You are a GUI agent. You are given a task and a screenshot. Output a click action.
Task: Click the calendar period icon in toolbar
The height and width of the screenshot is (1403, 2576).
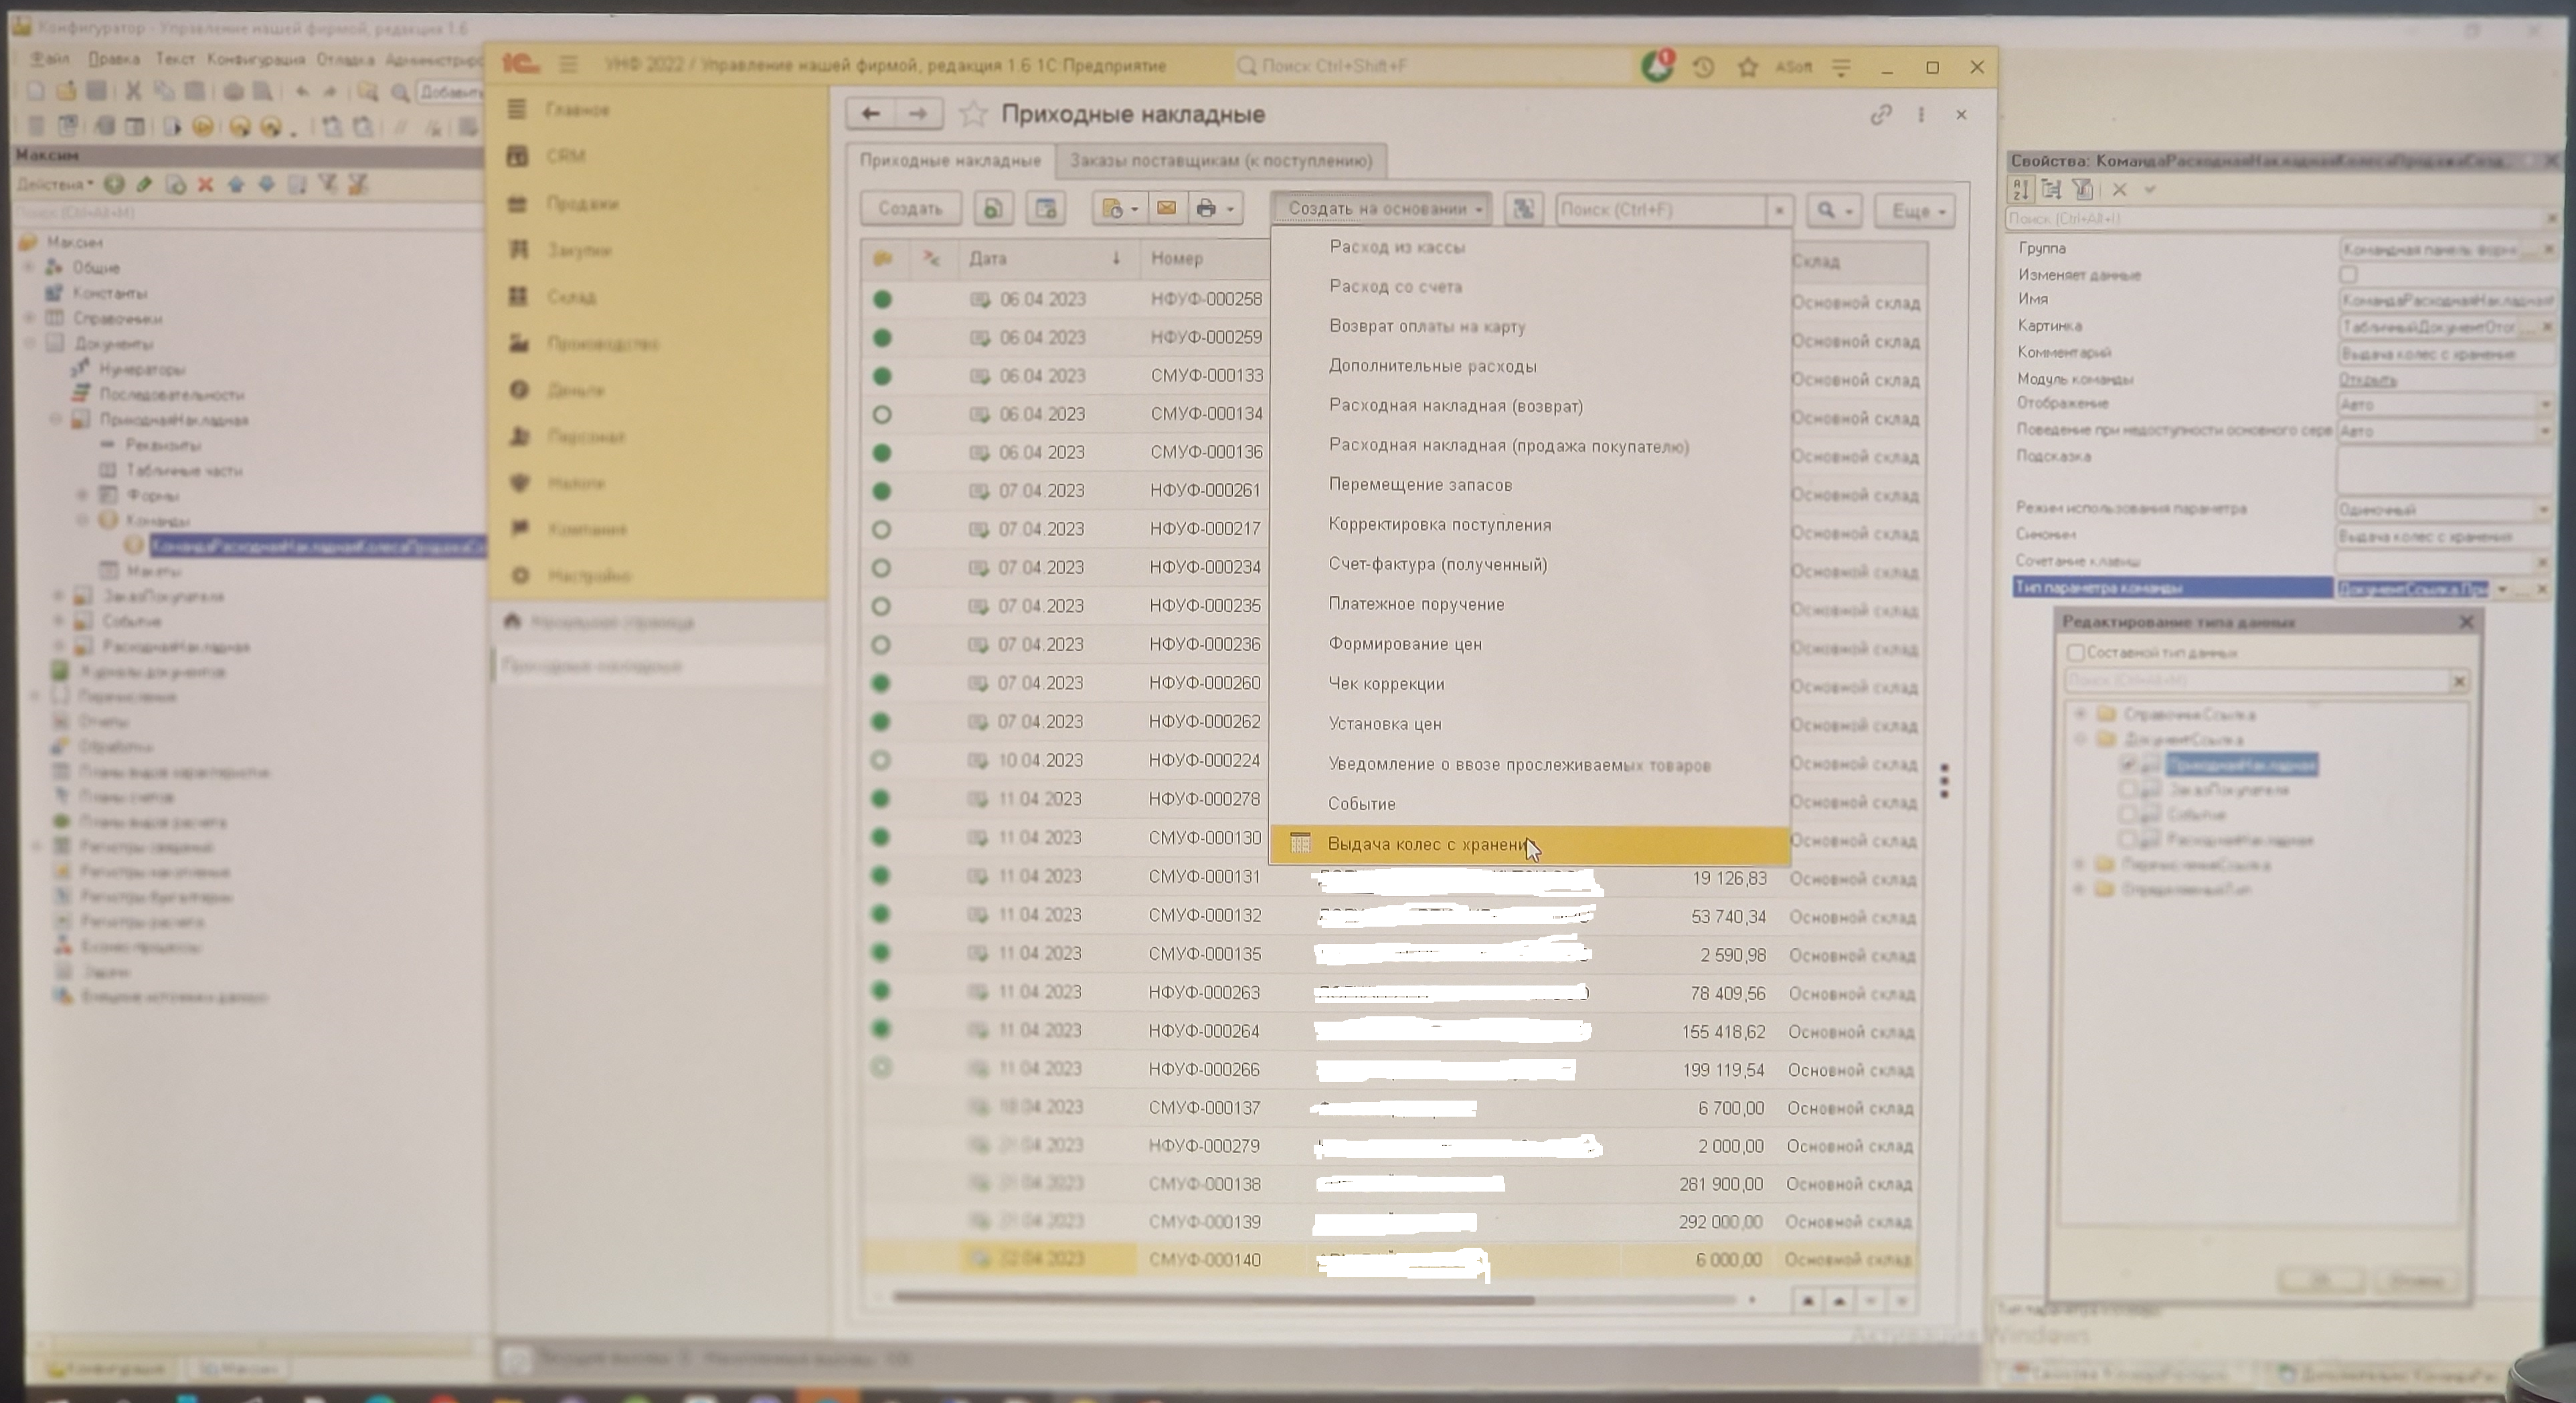[1045, 208]
